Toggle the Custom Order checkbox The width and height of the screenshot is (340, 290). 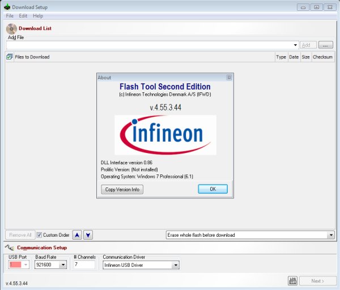pos(39,235)
